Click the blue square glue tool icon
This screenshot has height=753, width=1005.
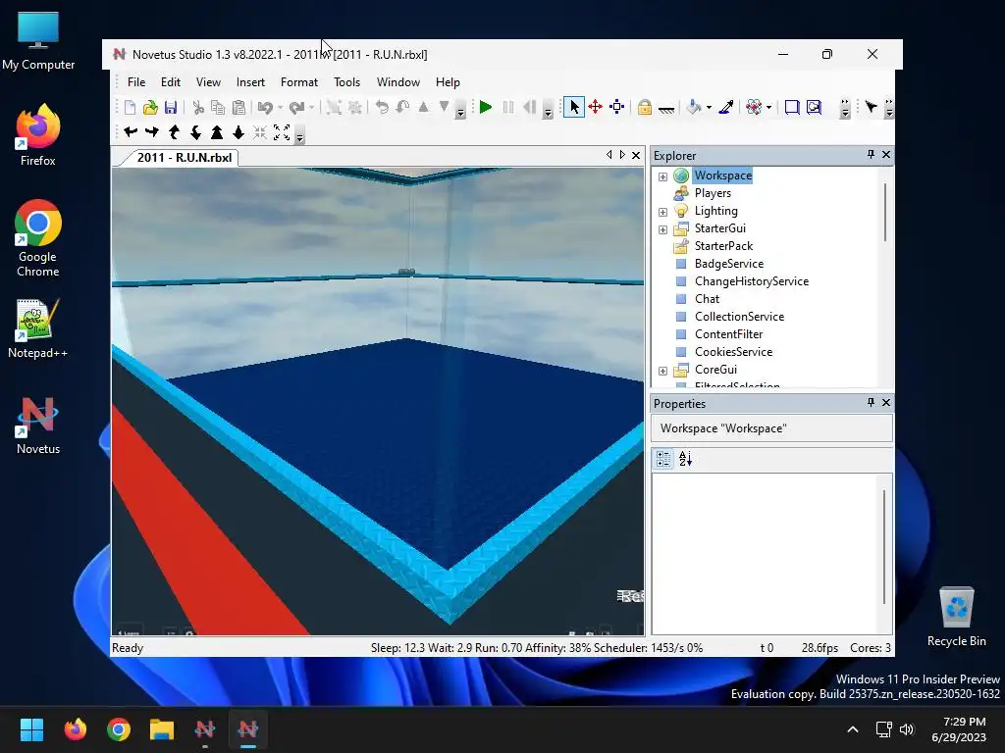click(814, 107)
